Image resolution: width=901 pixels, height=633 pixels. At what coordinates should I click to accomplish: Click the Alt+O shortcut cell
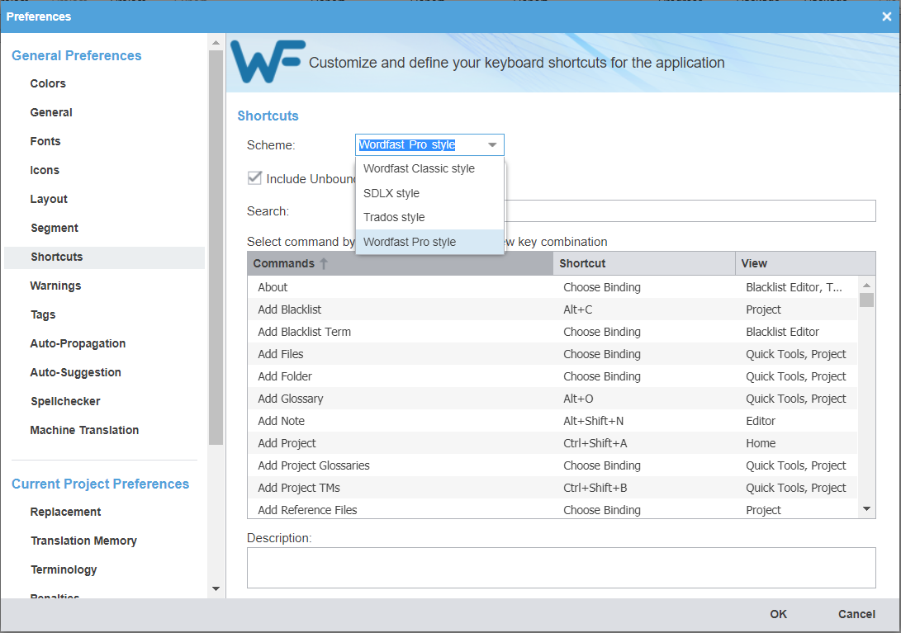(578, 399)
